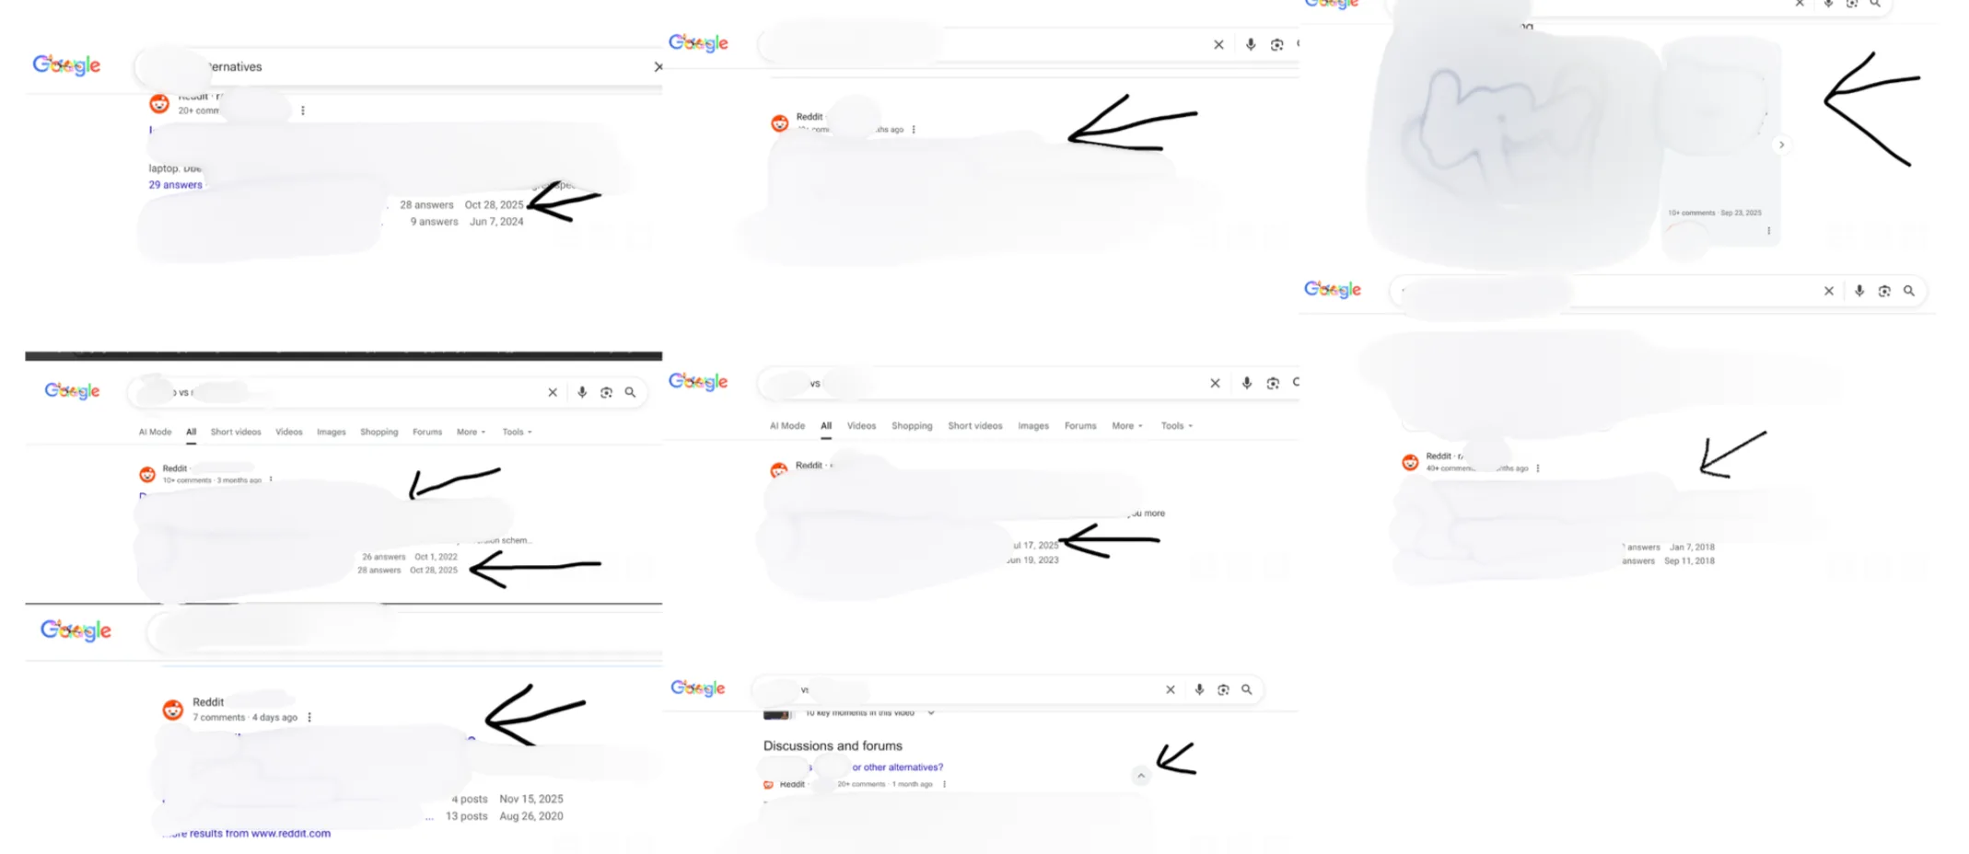Open the "29 answers" link
Viewport: 1969px width, 854px height.
coord(175,185)
